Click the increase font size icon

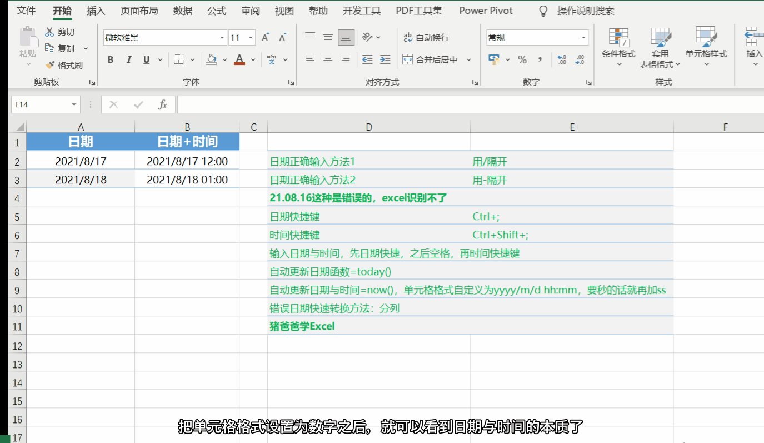click(266, 37)
